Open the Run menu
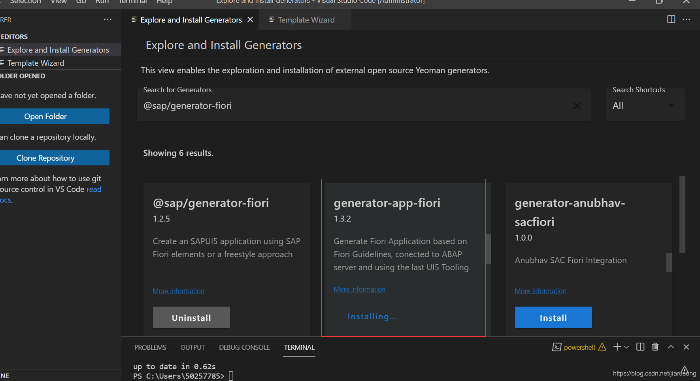Viewport: 700px width, 381px height. tap(102, 2)
